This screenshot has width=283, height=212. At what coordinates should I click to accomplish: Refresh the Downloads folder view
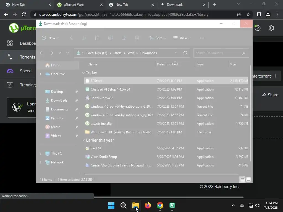coord(185,53)
